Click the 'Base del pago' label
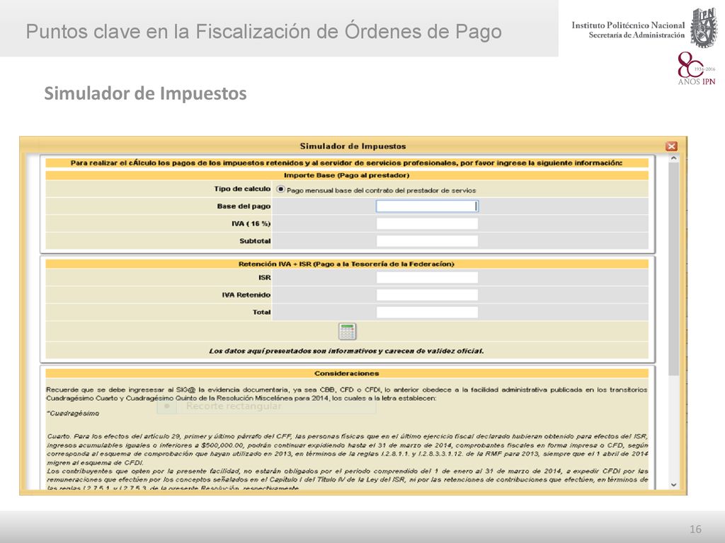 pyautogui.click(x=244, y=206)
